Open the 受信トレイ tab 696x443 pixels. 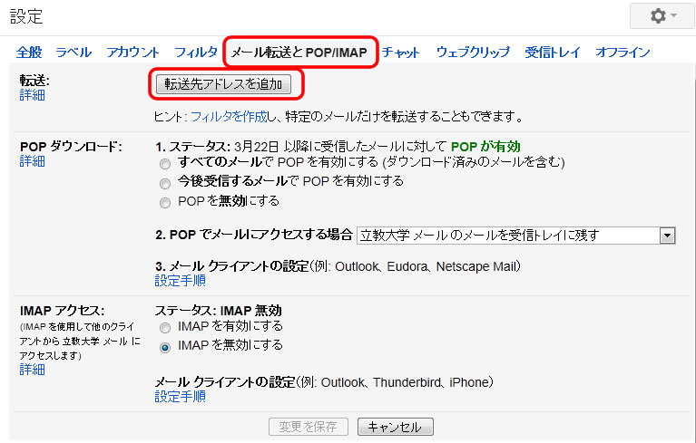pyautogui.click(x=553, y=53)
